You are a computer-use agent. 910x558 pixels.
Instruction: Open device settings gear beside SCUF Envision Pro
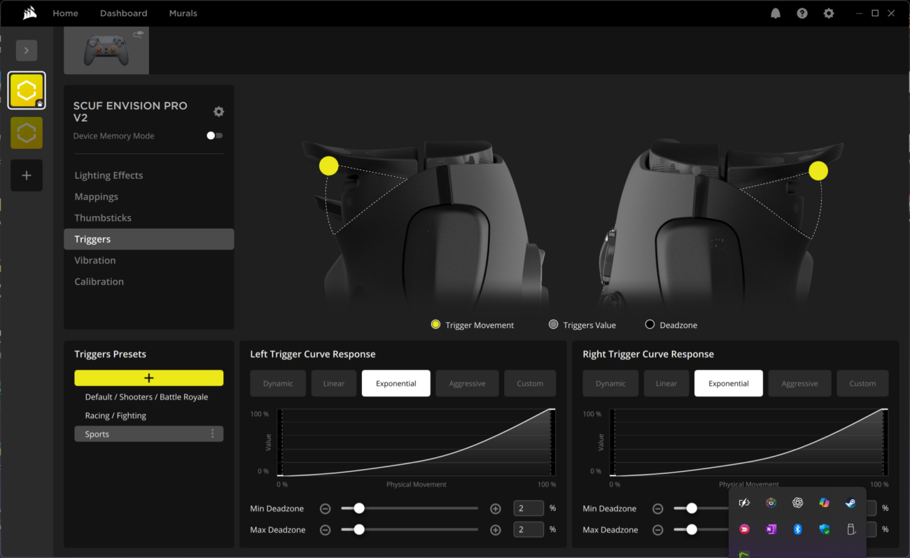(218, 112)
